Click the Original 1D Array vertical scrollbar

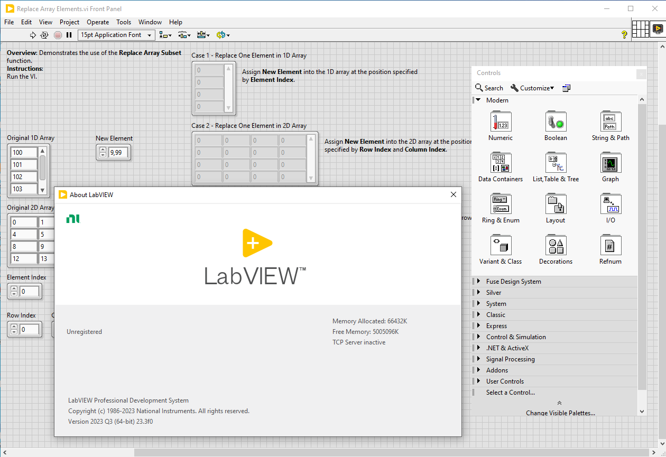[42, 171]
